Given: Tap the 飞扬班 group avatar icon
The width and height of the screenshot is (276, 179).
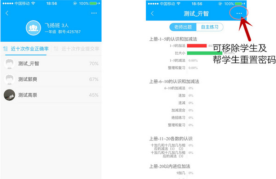Looking at the screenshot, I should point(34,28).
